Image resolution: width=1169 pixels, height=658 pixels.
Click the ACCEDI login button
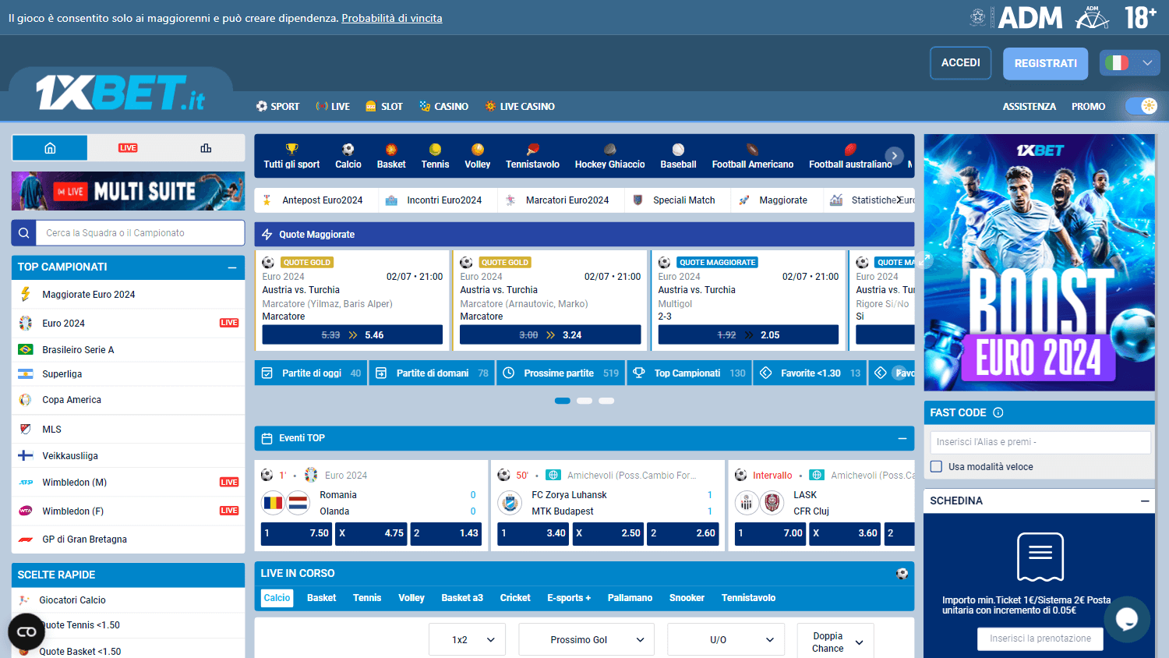[961, 63]
